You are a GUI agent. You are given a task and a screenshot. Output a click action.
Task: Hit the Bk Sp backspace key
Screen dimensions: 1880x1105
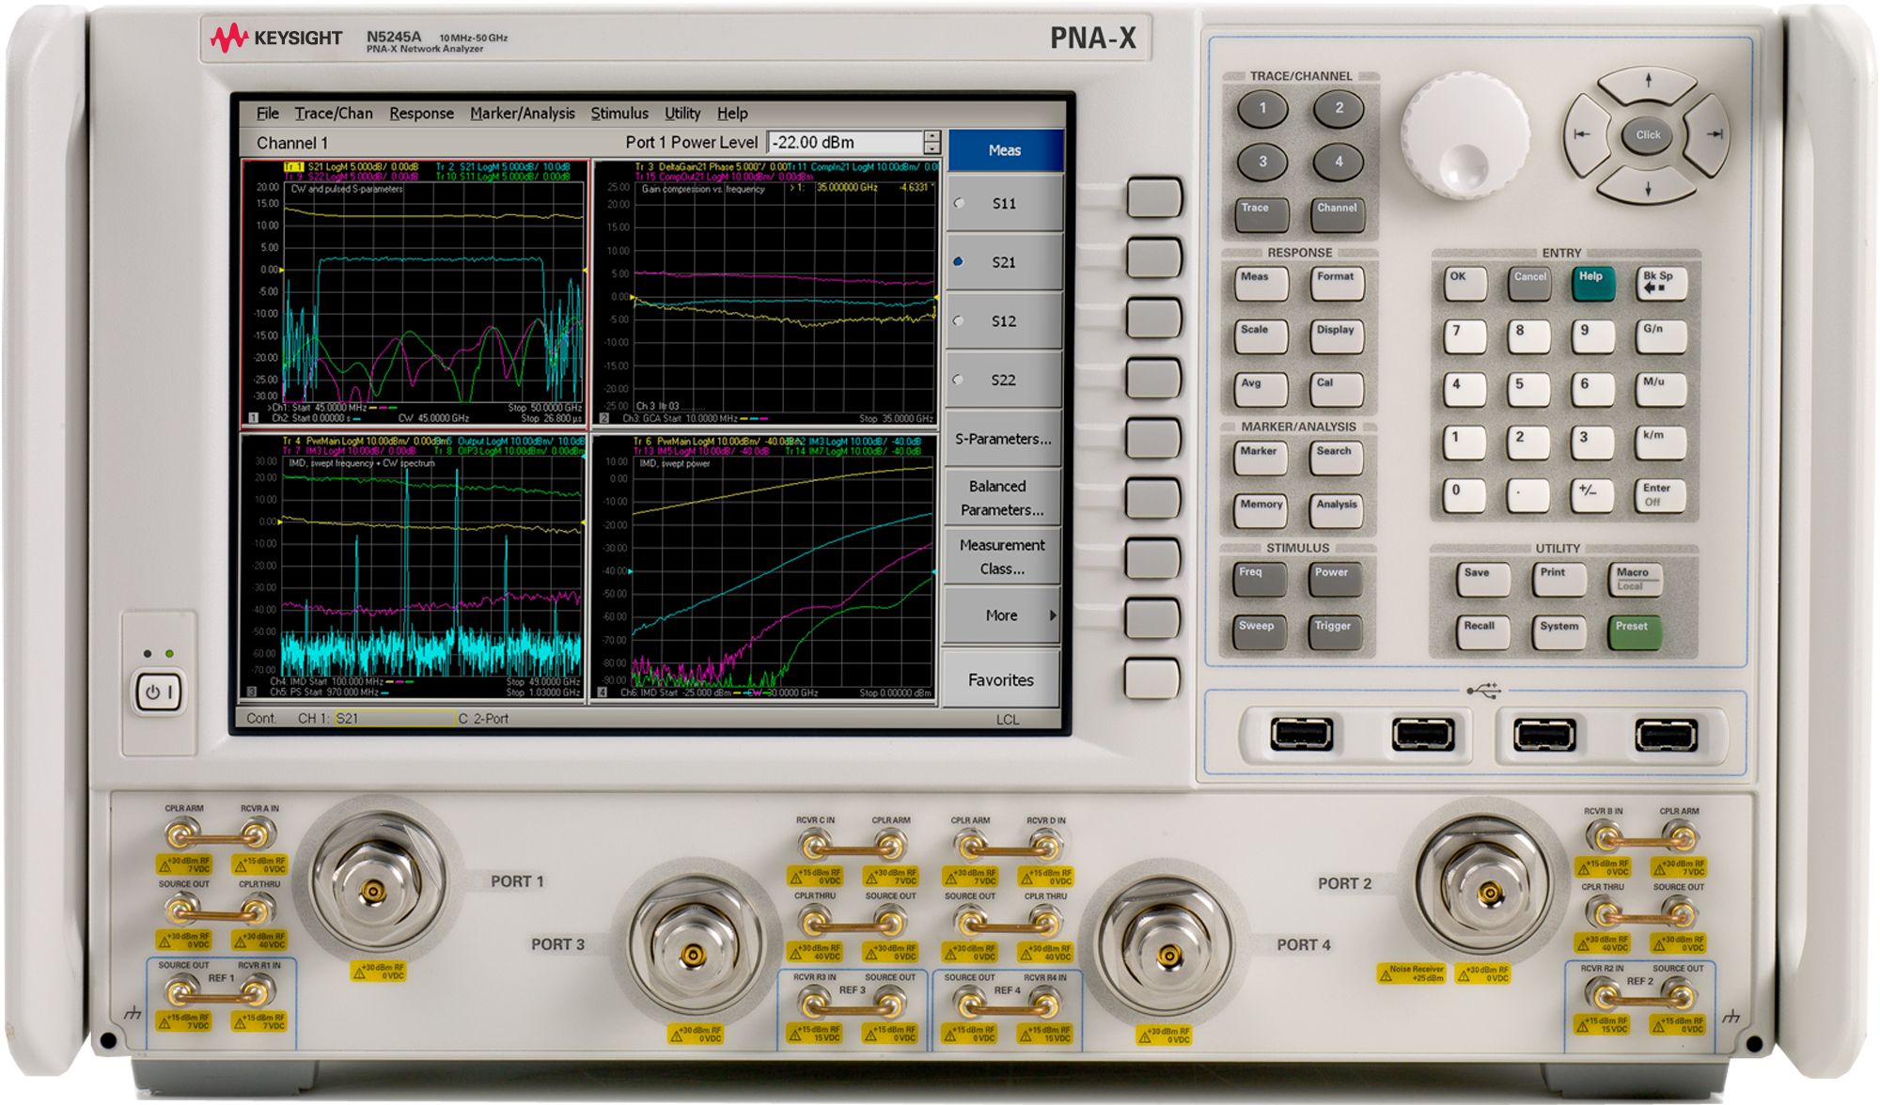coord(1661,282)
